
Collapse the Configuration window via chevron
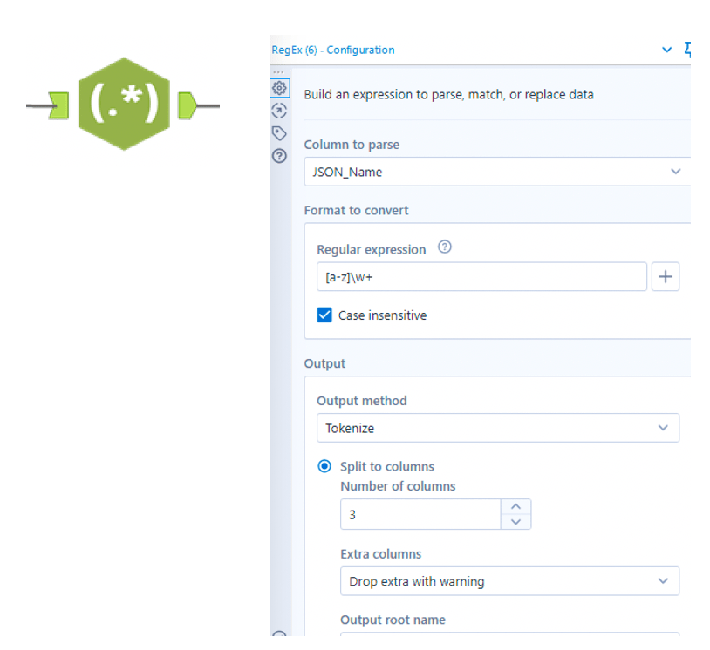[x=667, y=50]
